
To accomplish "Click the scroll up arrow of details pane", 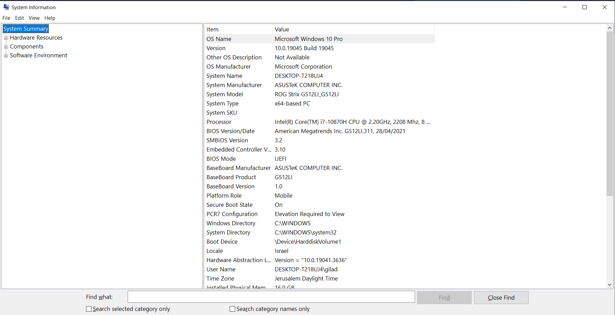I will point(610,28).
